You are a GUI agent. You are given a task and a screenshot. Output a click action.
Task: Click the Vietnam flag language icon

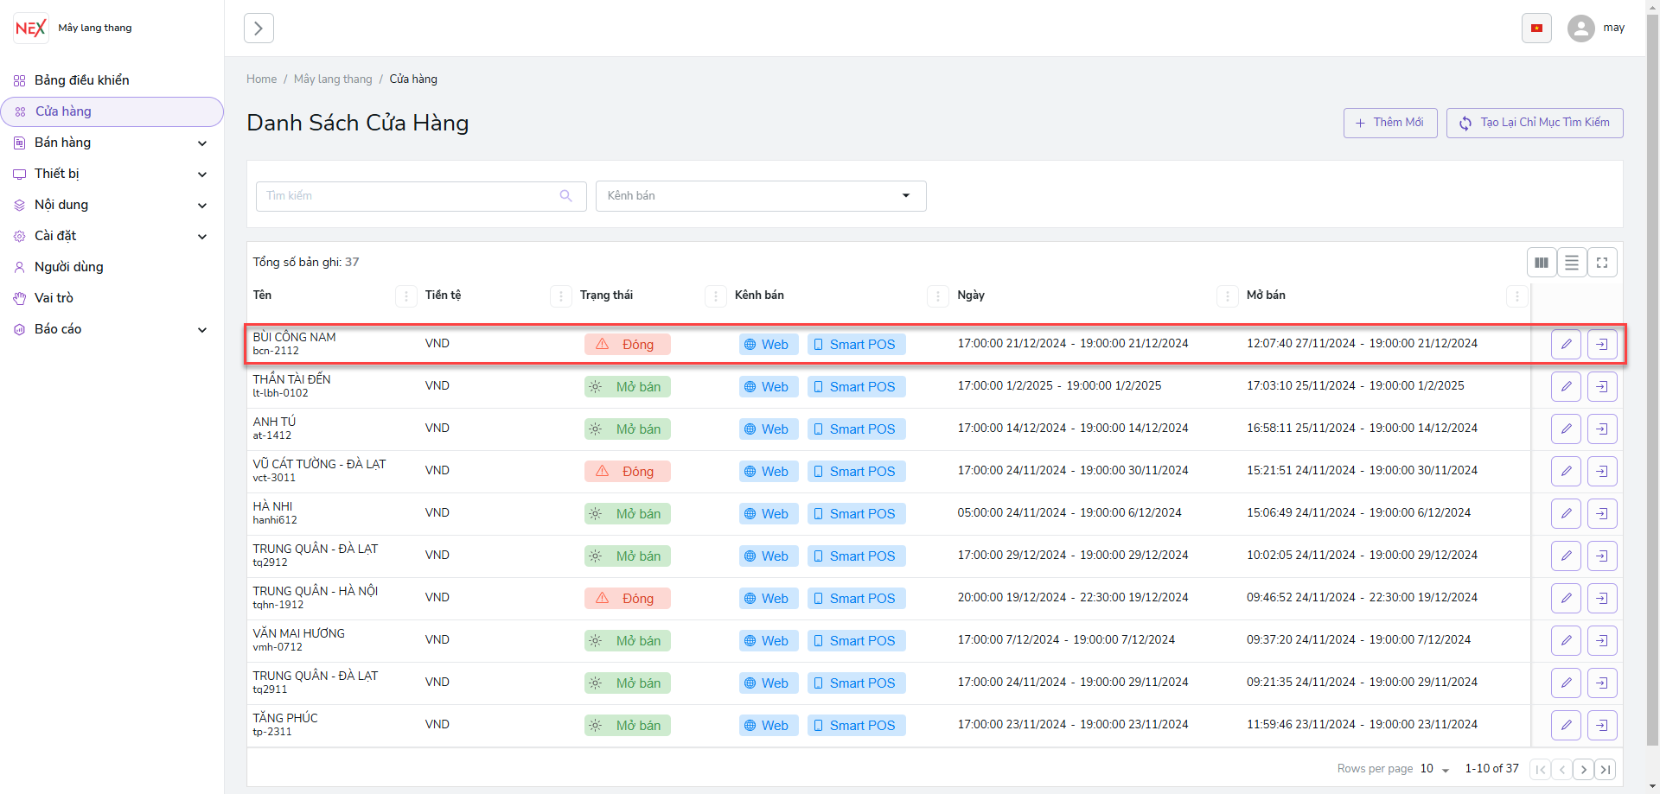pos(1536,29)
